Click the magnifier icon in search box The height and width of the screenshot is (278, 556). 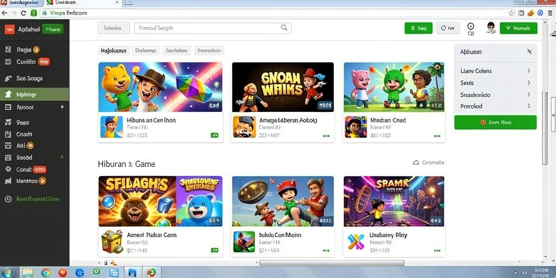click(x=284, y=28)
